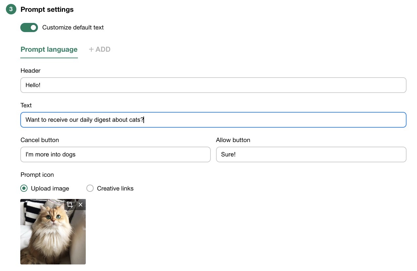This screenshot has width=417, height=271.
Task: Click the Cancel button field label
Action: tap(40, 140)
